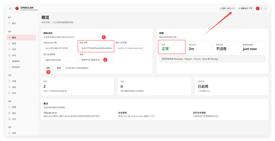
Task: Click the 网关访问 card title
Action: click(48, 33)
